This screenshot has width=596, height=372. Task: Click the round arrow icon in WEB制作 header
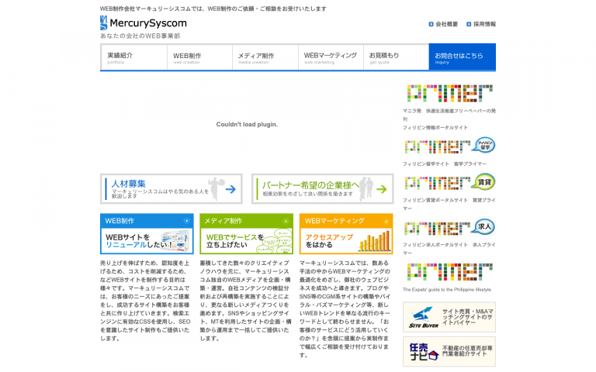pos(186,221)
